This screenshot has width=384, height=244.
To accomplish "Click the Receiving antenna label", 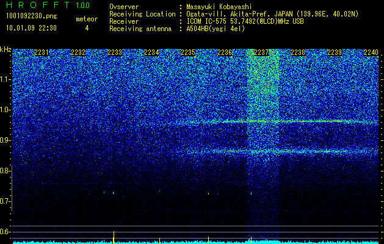I will (x=140, y=29).
